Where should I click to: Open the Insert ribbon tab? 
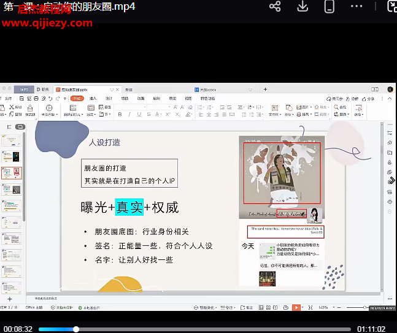click(93, 99)
